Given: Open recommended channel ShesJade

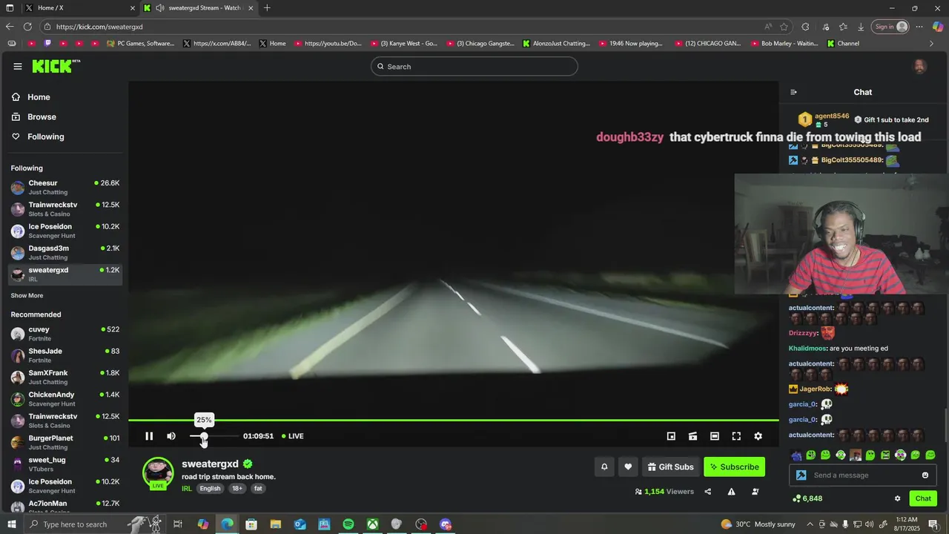Looking at the screenshot, I should pyautogui.click(x=65, y=355).
